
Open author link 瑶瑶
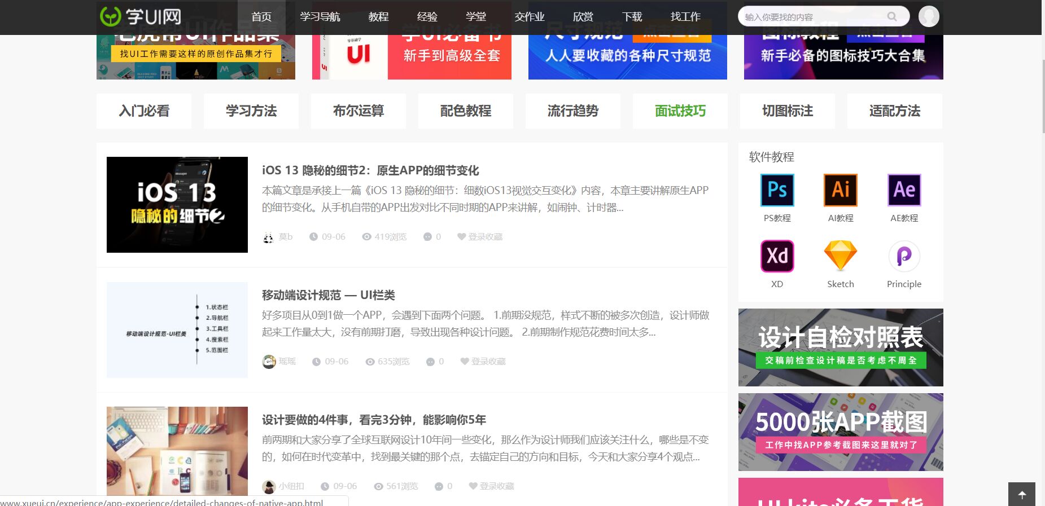click(x=287, y=362)
